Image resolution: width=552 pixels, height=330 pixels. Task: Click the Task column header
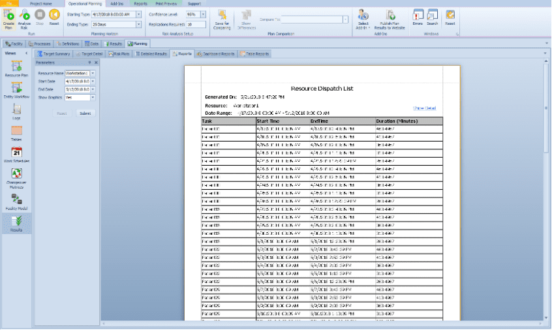(228, 121)
